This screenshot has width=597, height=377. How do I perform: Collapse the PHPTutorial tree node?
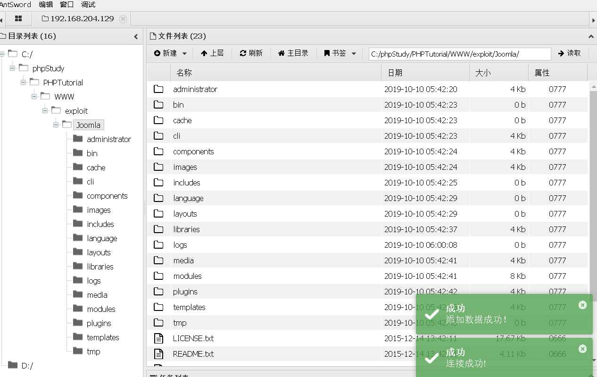point(24,83)
